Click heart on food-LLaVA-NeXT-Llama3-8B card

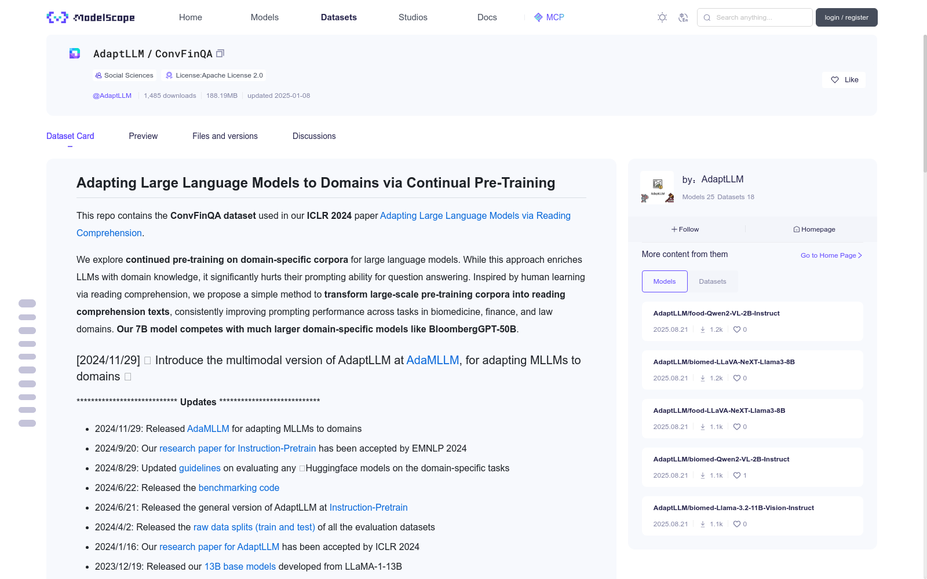[737, 427]
